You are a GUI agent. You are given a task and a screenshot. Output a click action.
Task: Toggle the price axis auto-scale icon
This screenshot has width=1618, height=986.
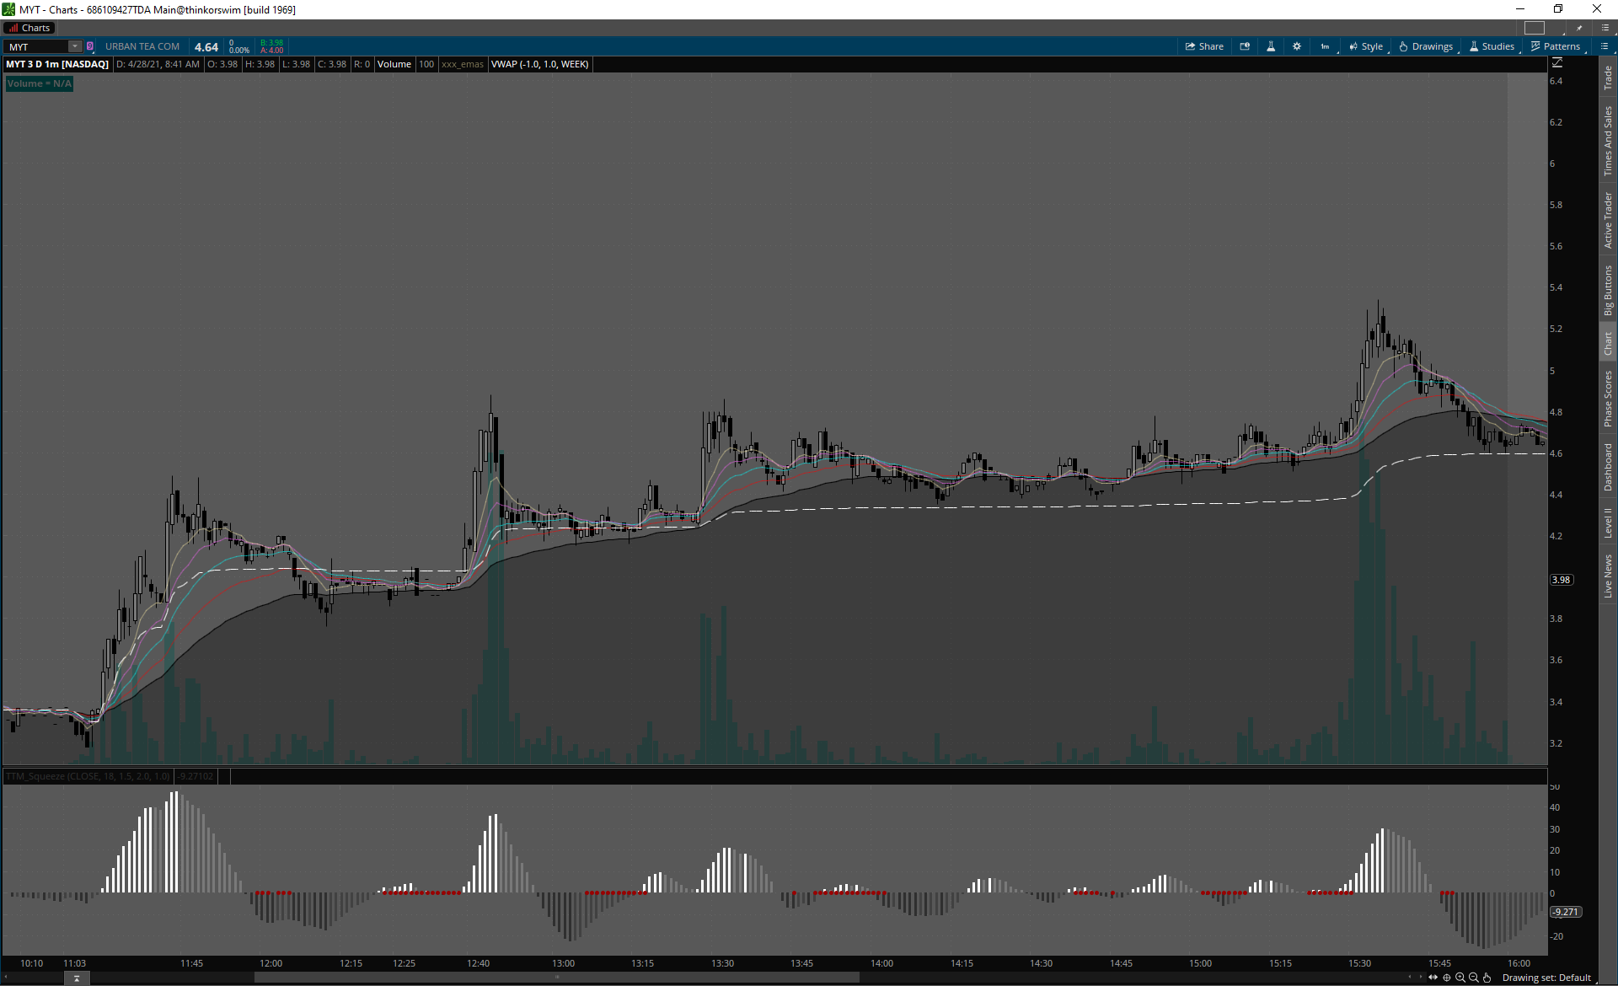[1557, 63]
